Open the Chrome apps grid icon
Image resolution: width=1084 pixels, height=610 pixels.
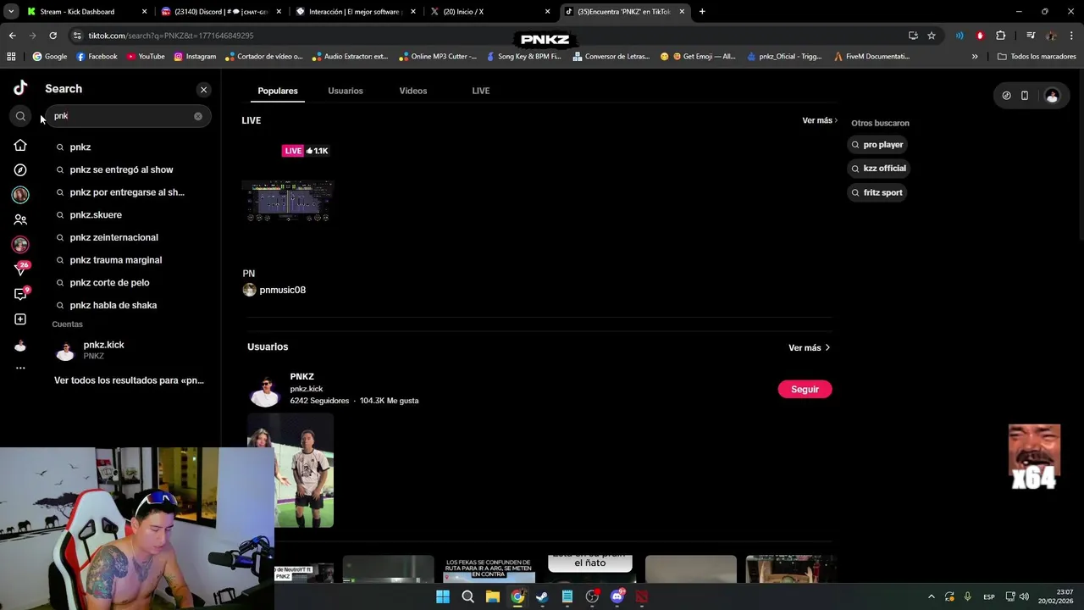[11, 56]
